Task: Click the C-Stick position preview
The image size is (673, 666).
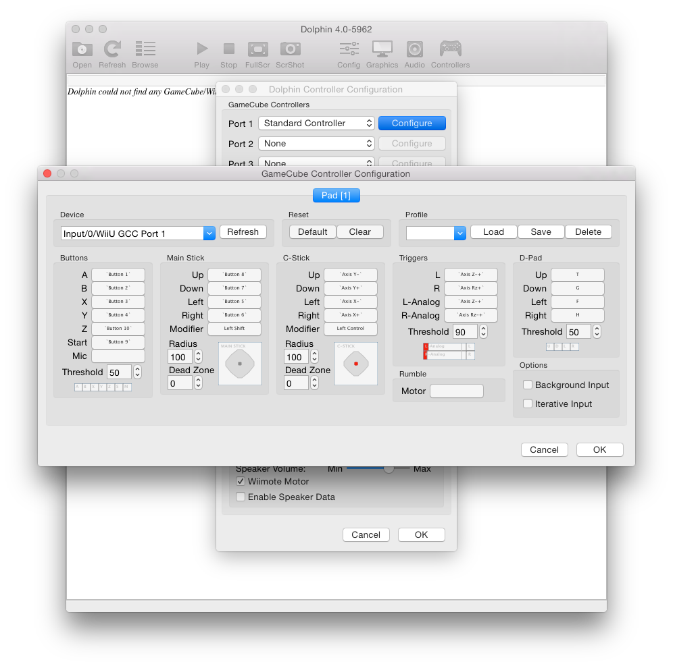Action: 356,364
